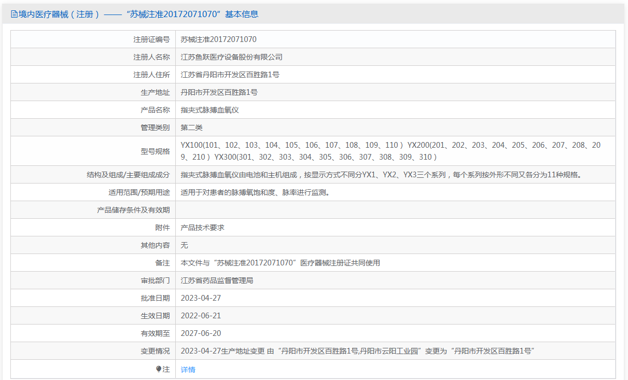Select address 江苏省丹阳市开发区百胜路1号
This screenshot has height=380, width=628.
click(230, 75)
